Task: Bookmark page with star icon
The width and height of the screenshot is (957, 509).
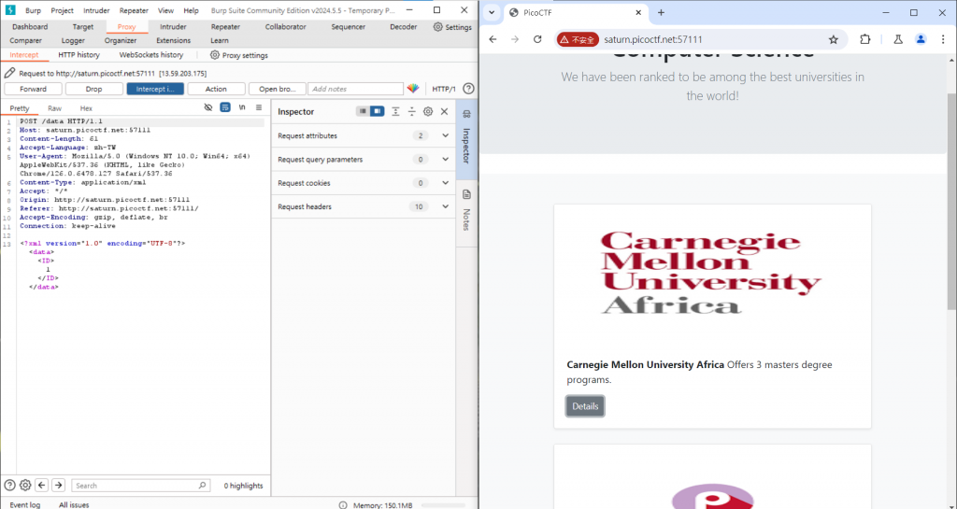Action: pyautogui.click(x=833, y=39)
